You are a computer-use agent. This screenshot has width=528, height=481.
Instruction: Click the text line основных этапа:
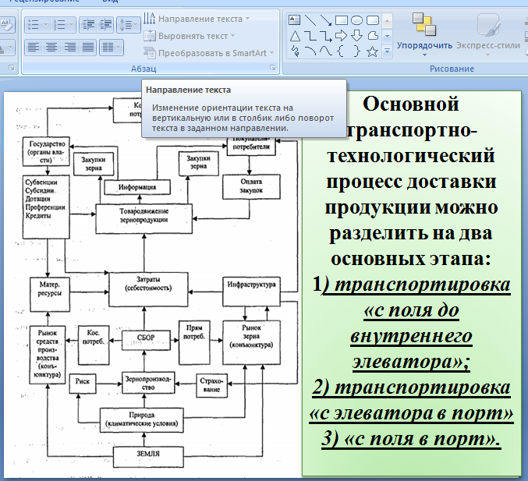411,259
